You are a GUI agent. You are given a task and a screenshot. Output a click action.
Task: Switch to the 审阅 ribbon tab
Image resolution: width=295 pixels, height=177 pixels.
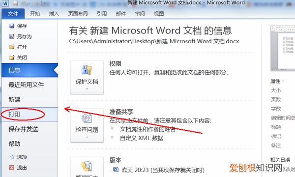point(140,14)
